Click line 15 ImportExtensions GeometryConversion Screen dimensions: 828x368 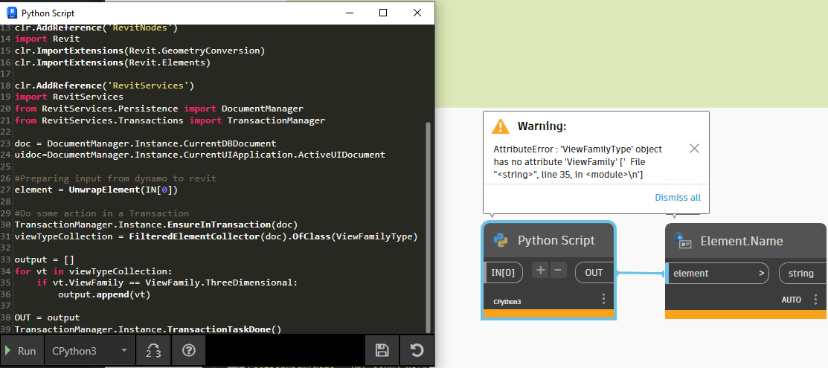point(139,51)
